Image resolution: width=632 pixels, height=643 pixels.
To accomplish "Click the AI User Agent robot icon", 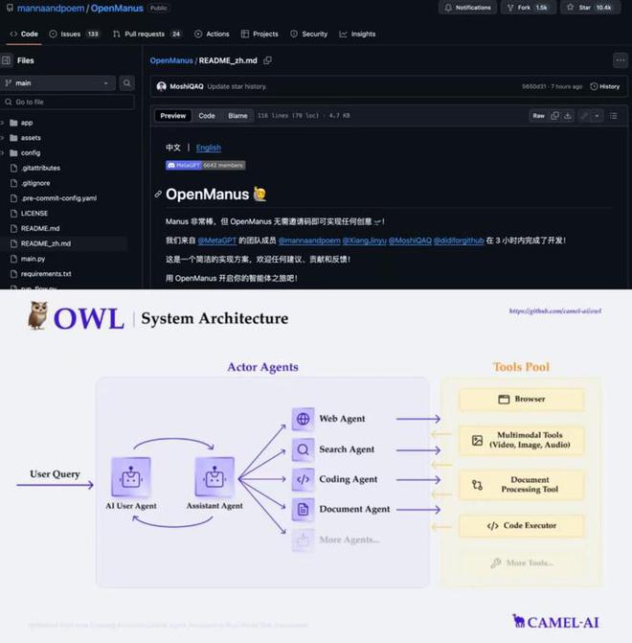I will (x=131, y=477).
